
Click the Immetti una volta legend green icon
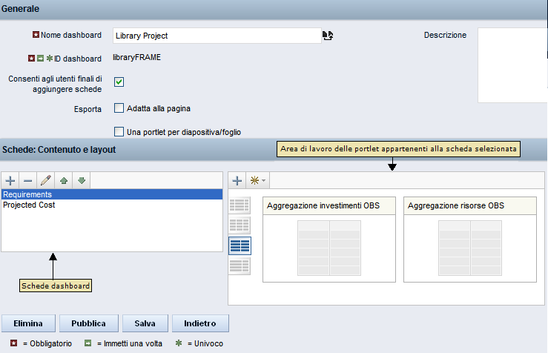(x=88, y=343)
